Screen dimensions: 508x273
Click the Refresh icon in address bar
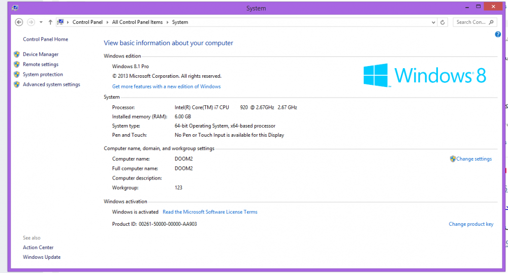tap(443, 22)
